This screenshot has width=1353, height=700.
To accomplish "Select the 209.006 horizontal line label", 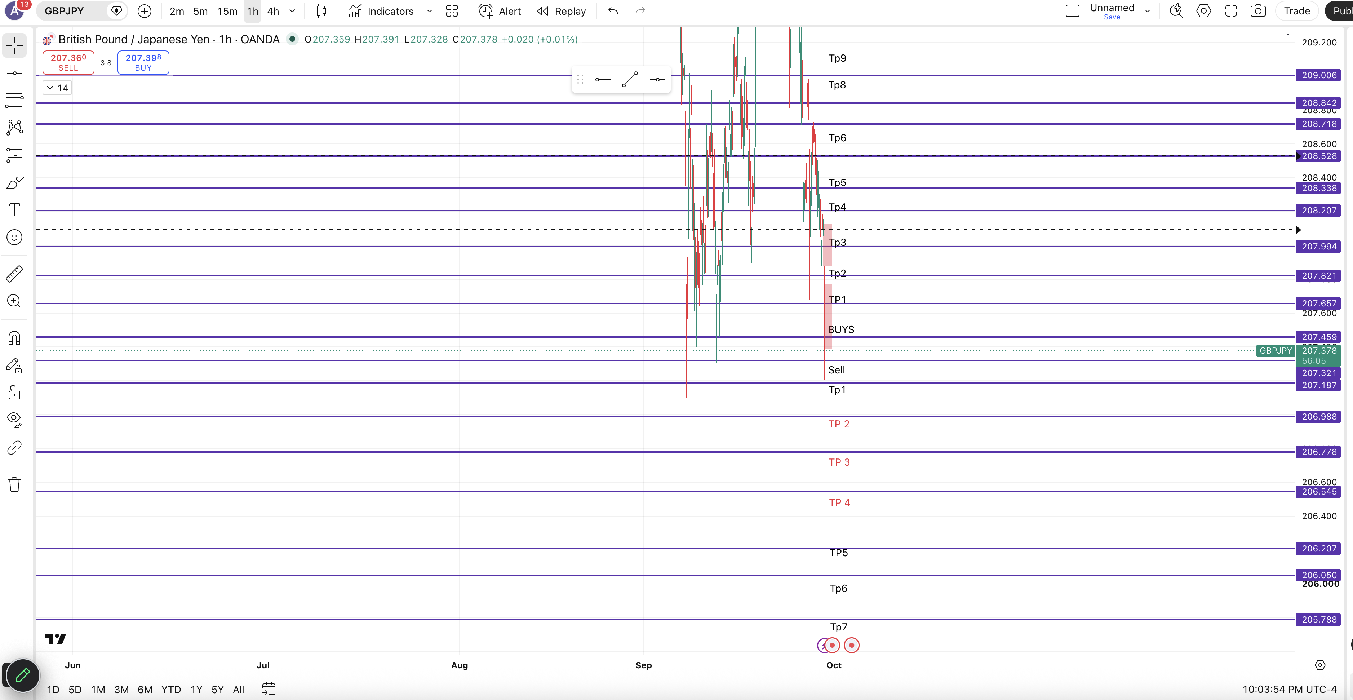I will [1319, 75].
